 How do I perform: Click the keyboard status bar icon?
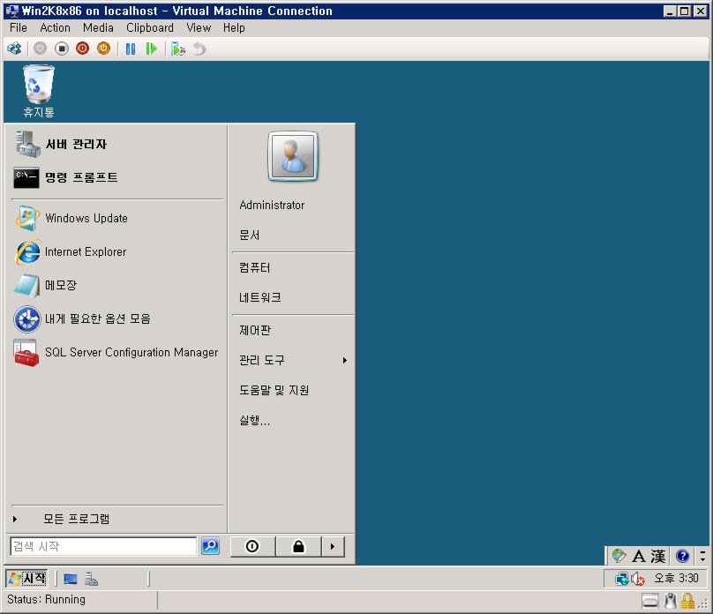[x=650, y=602]
